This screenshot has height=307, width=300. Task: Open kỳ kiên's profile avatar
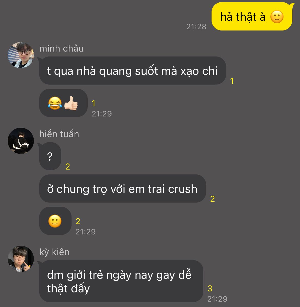(21, 259)
